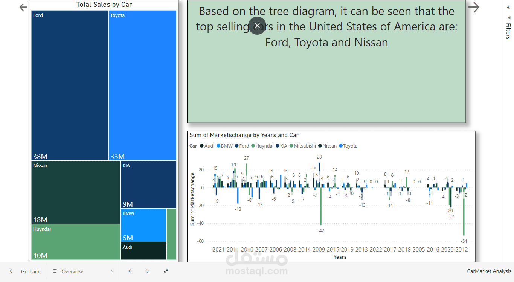Image resolution: width=514 pixels, height=282 pixels.
Task: Select the Ford treemap tile
Action: click(x=70, y=85)
